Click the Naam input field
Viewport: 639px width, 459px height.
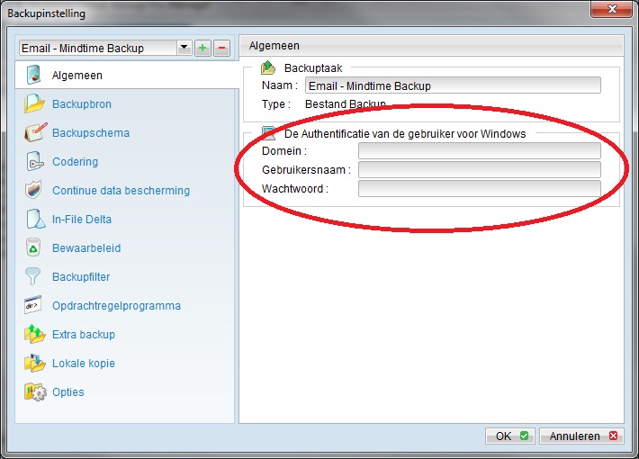coord(453,85)
